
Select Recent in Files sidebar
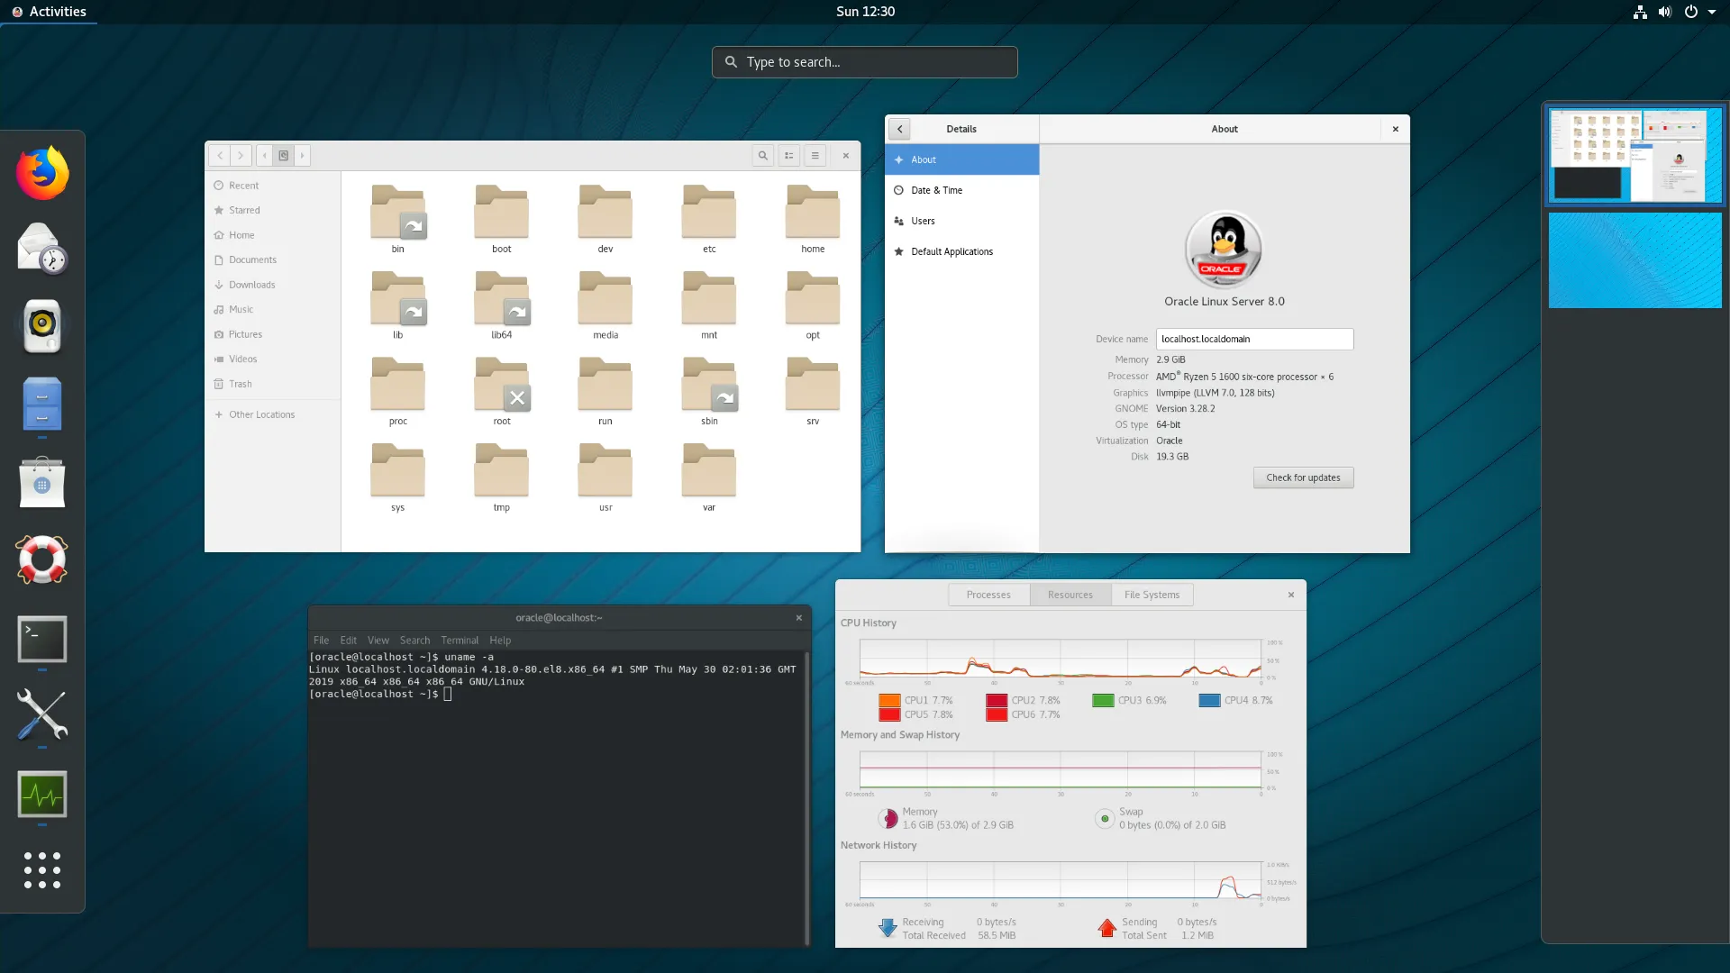[273, 186]
